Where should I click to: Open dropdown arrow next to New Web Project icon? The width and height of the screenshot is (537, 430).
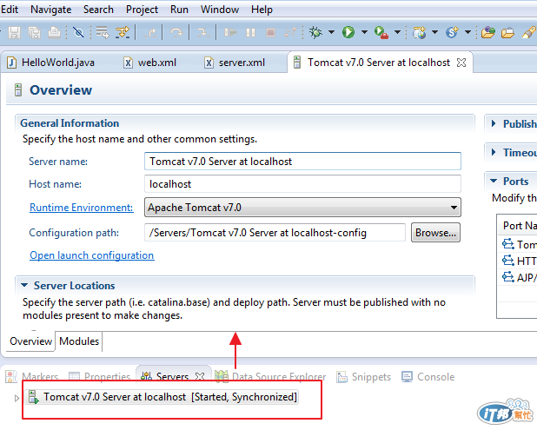[x=434, y=32]
